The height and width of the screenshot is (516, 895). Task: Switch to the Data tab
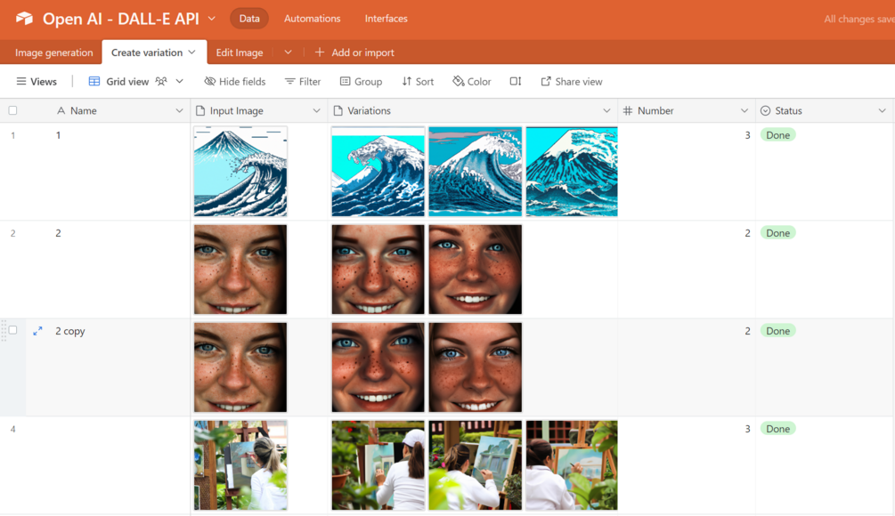248,19
